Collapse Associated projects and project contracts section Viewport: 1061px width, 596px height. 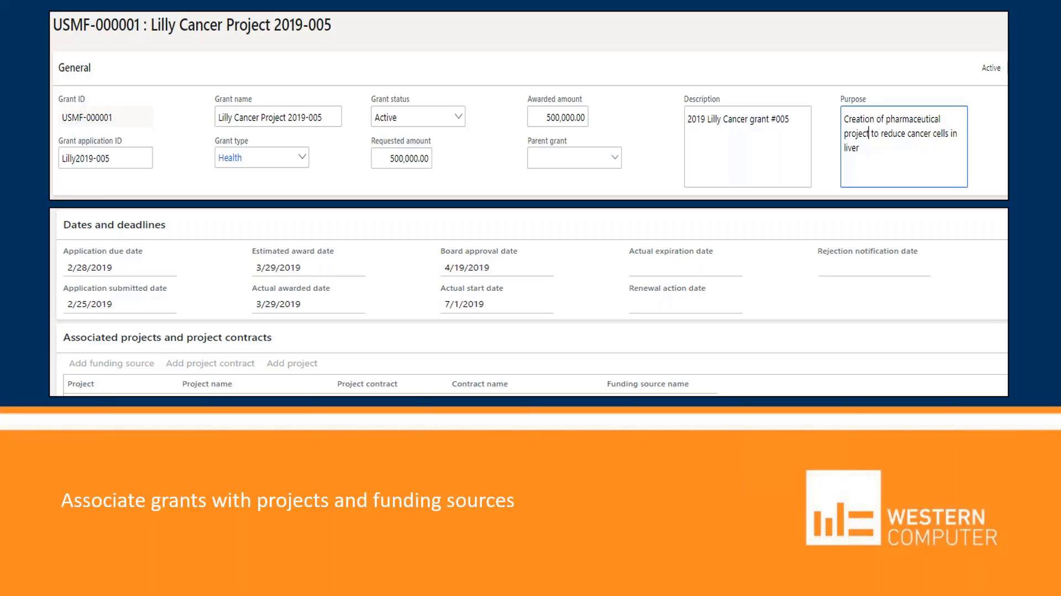167,337
